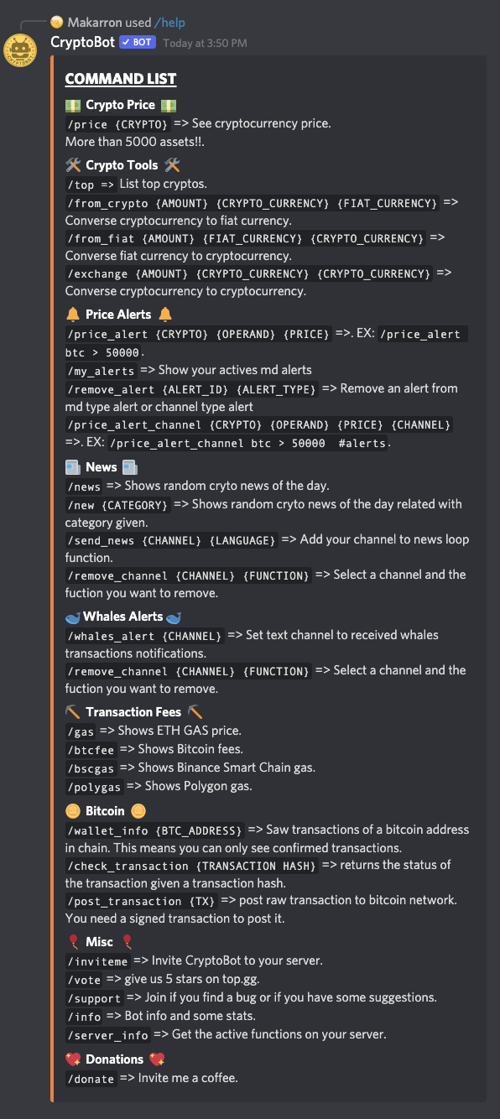The width and height of the screenshot is (500, 1119).
Task: Click the /inviteme command text
Action: [x=98, y=960]
